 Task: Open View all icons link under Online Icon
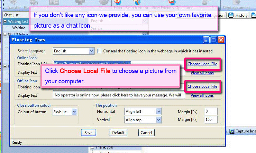click(x=202, y=73)
